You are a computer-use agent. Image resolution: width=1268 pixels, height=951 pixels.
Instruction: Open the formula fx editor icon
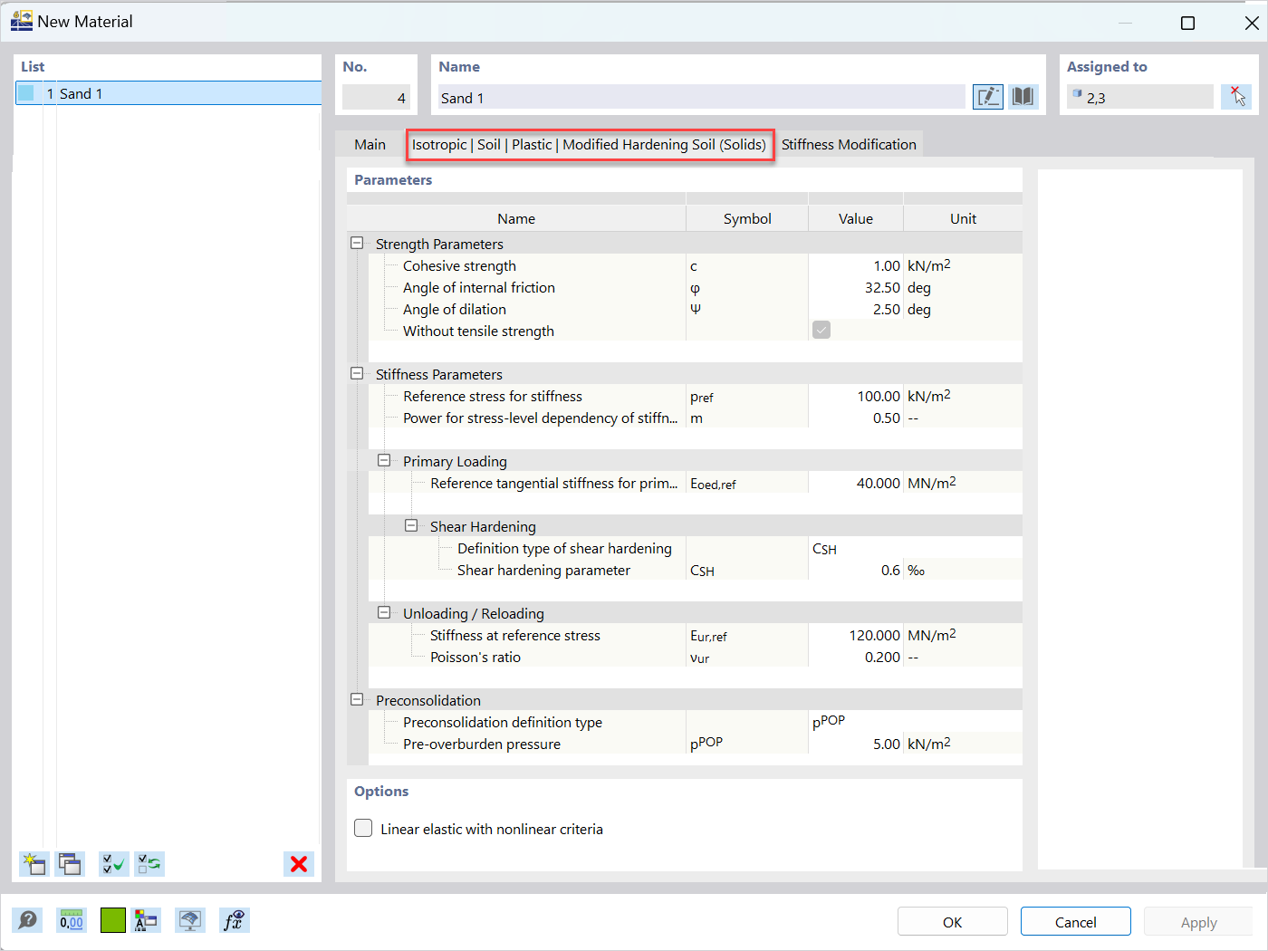(x=234, y=920)
